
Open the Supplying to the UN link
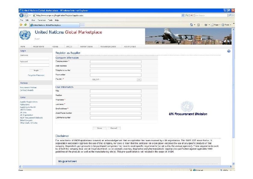28,107
